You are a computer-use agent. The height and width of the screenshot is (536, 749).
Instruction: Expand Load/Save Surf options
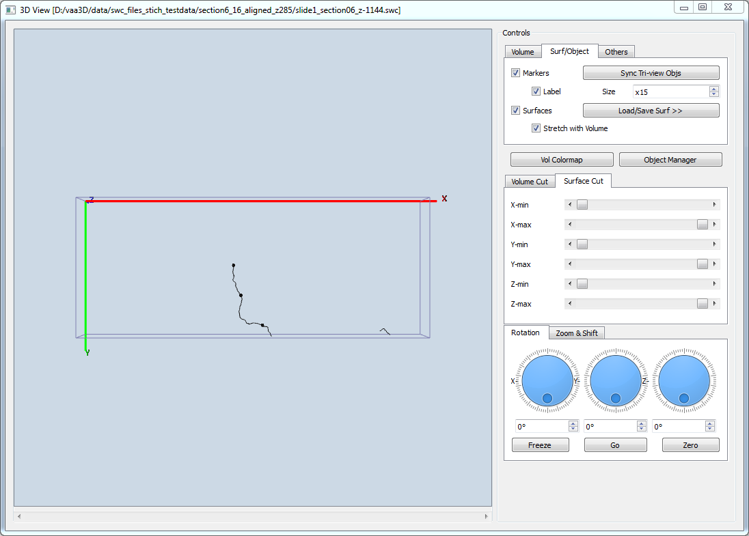coord(651,111)
